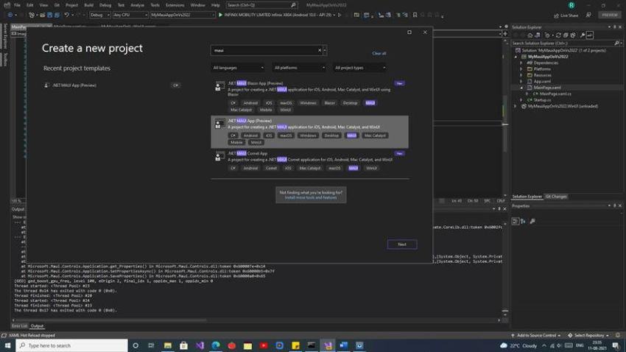Select the Output tab at bottom
This screenshot has height=352, width=626.
(37, 326)
